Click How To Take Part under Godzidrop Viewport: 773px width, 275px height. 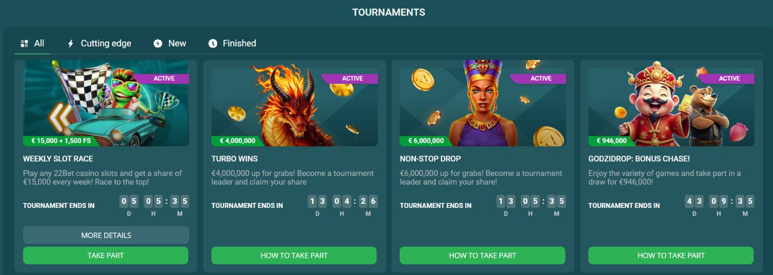pyautogui.click(x=671, y=255)
